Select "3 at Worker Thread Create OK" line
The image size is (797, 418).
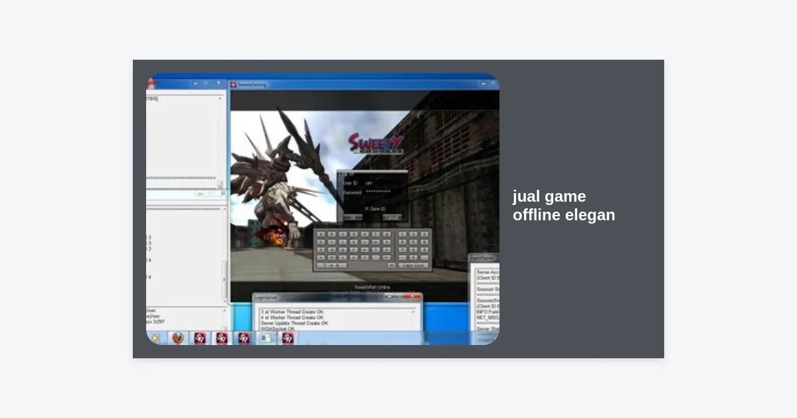click(292, 312)
